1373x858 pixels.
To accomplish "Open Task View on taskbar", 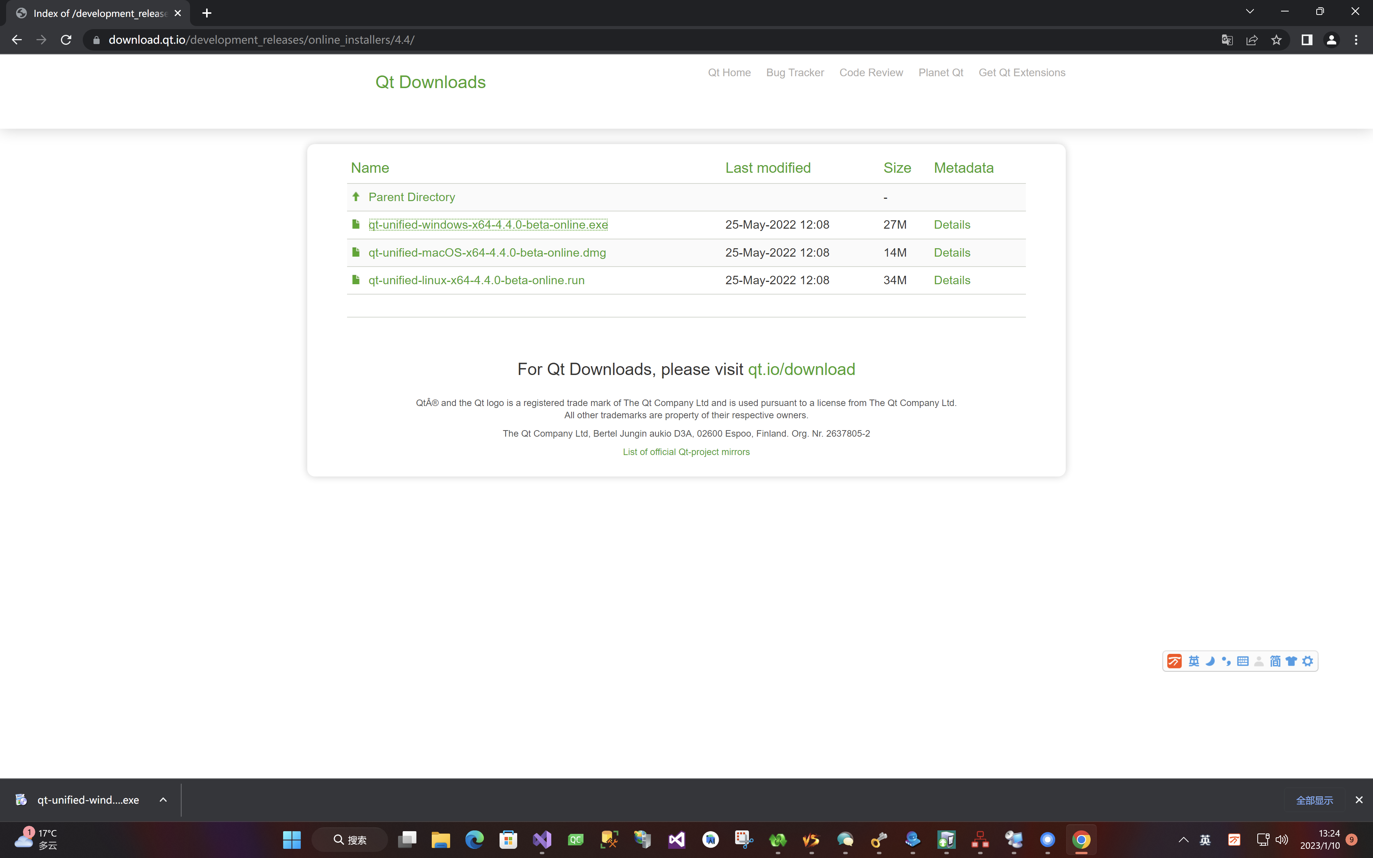I will pos(407,840).
